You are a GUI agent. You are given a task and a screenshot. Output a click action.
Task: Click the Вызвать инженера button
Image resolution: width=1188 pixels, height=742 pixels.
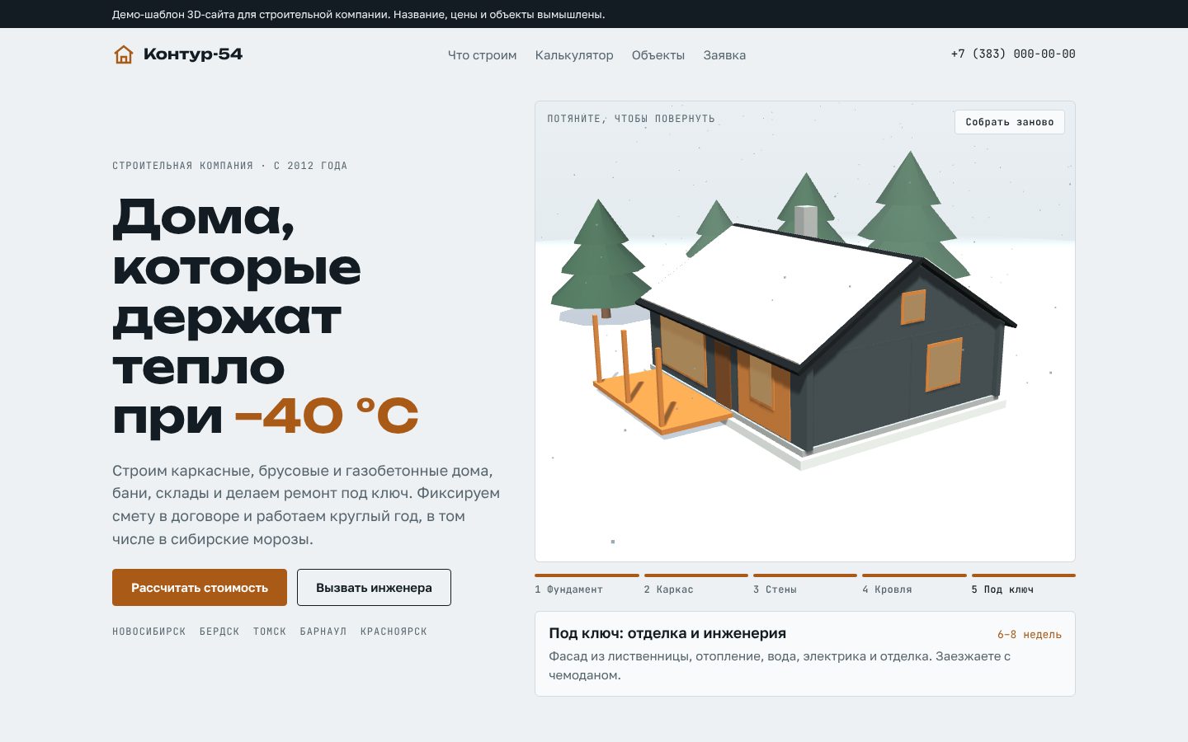pyautogui.click(x=374, y=588)
